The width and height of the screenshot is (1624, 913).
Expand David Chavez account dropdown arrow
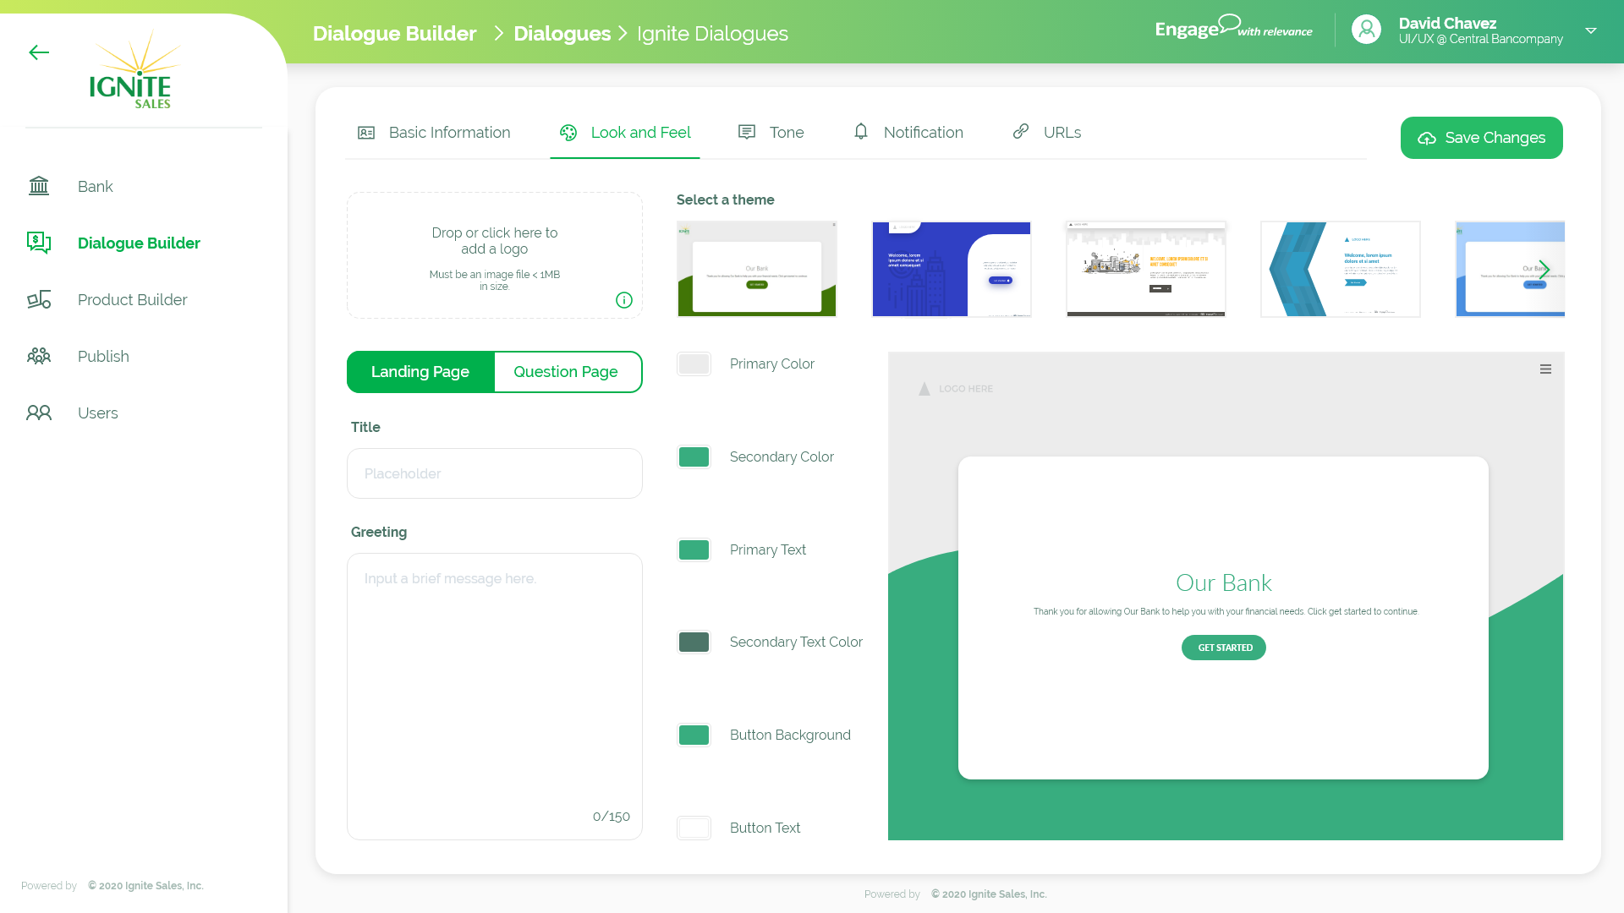coord(1591,30)
